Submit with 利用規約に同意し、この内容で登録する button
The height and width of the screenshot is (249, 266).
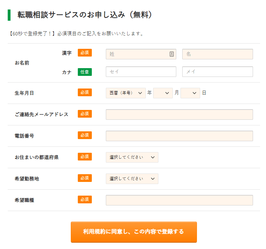pos(134,232)
